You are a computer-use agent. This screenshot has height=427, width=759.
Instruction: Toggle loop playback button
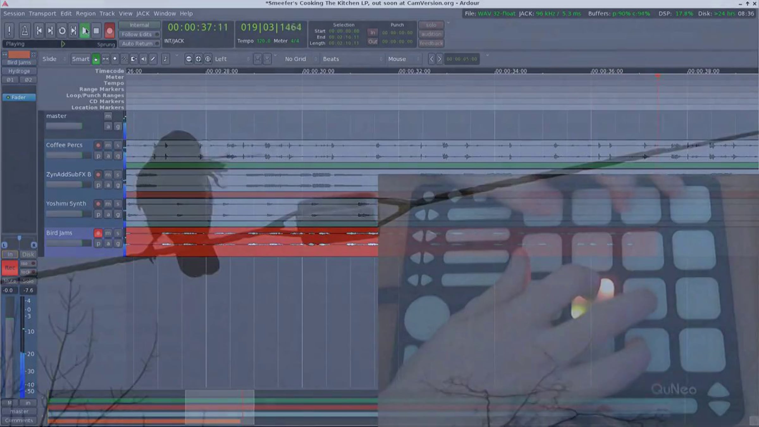coord(62,31)
